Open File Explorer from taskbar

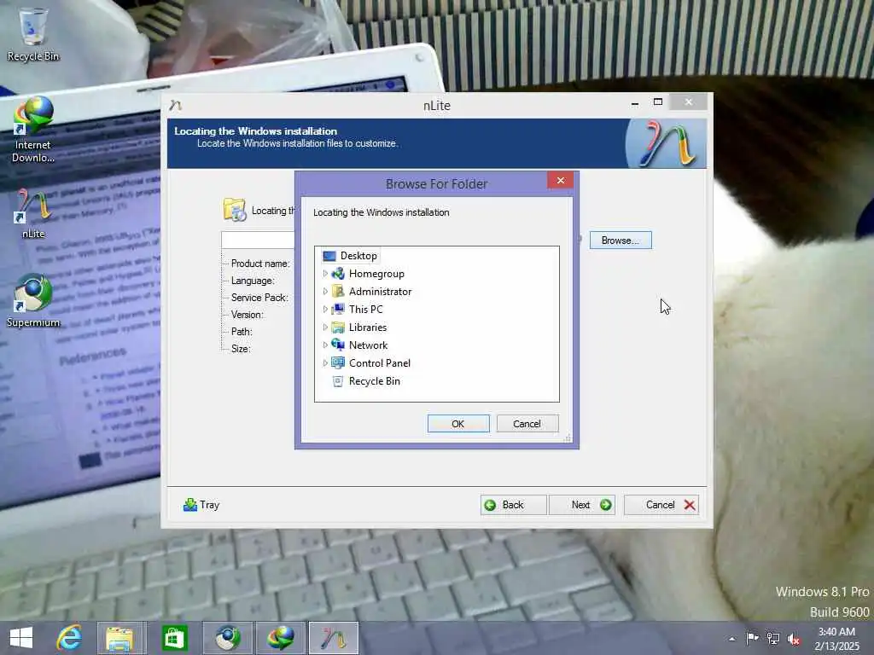pos(119,638)
